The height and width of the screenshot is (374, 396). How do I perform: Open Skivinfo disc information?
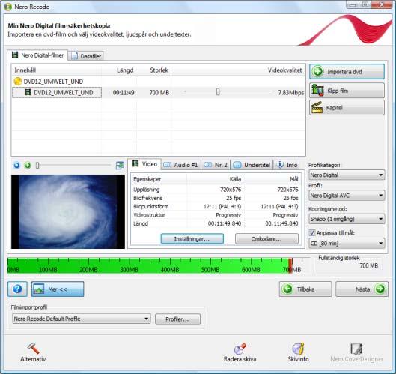(298, 352)
